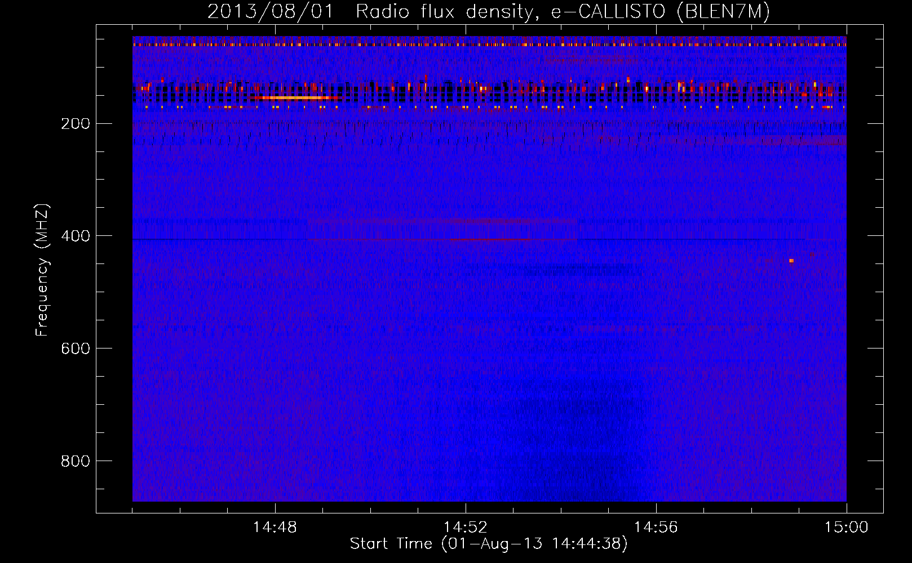The height and width of the screenshot is (563, 912).
Task: Click the isolated orange spot near 450 MHz
Action: pyautogui.click(x=791, y=261)
